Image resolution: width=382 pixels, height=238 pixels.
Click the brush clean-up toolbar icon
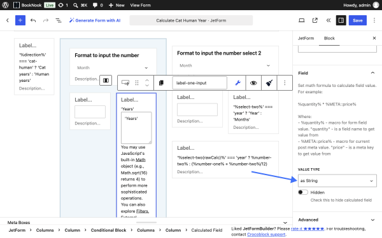tap(269, 83)
